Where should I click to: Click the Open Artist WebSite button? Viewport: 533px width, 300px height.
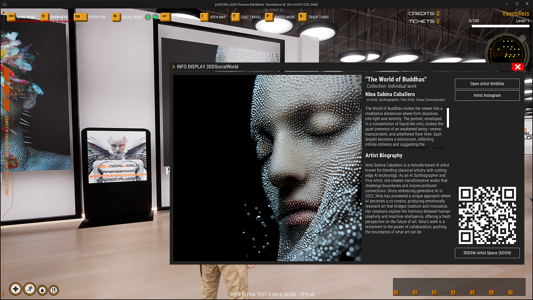point(487,84)
